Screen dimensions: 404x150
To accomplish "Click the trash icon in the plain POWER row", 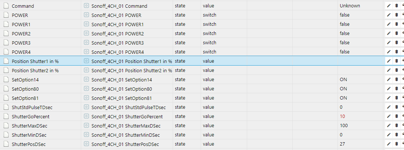I will [397, 15].
